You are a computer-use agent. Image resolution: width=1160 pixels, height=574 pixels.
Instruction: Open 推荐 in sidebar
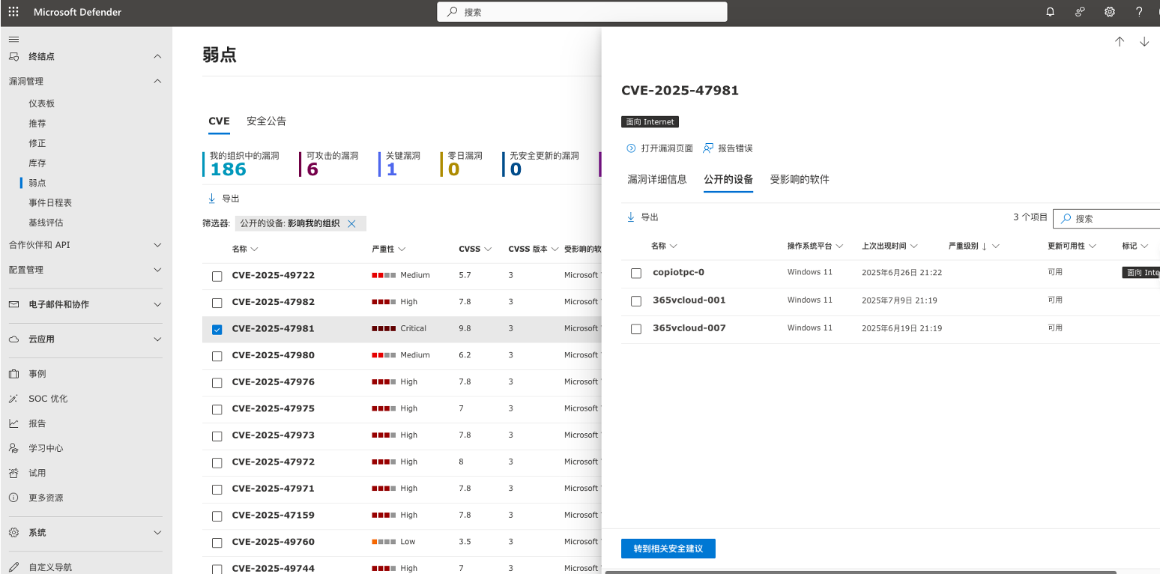coord(37,123)
